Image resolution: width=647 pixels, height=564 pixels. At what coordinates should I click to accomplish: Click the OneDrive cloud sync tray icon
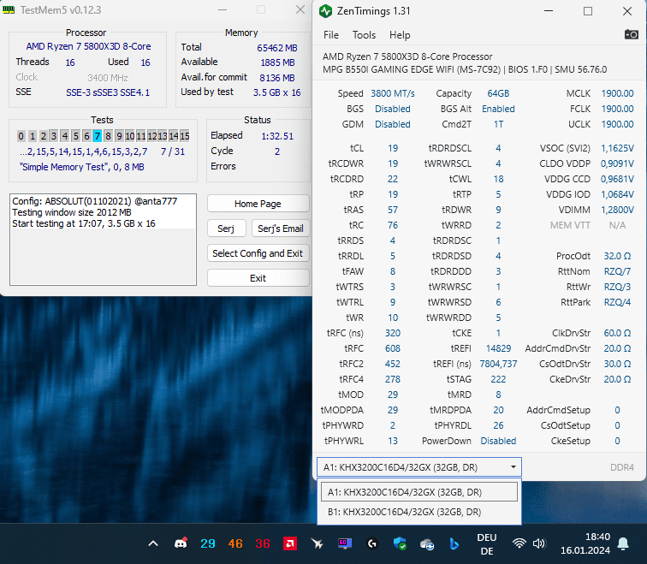coord(427,544)
